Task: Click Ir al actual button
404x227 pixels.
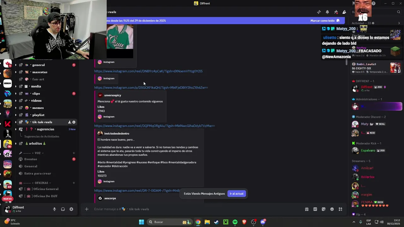Action: (236, 194)
